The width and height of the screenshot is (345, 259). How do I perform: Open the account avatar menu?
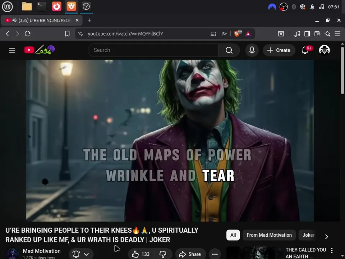324,50
